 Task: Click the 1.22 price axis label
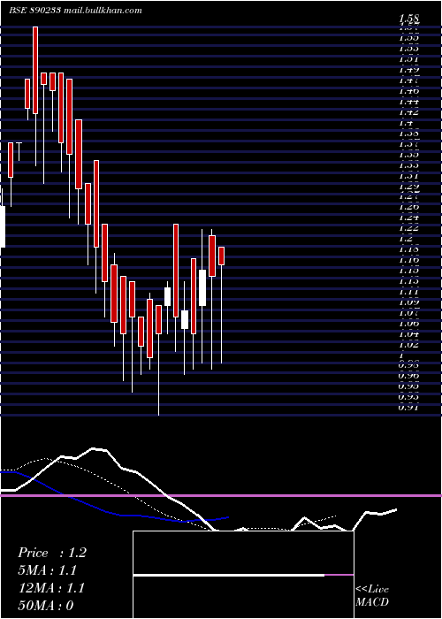click(409, 228)
